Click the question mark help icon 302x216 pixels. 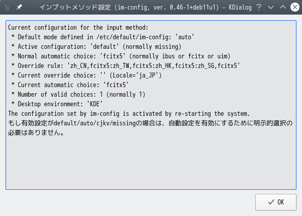pos(259,8)
